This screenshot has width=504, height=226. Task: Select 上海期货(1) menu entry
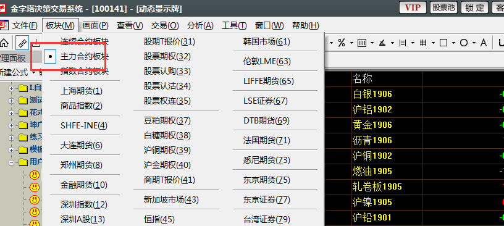[x=82, y=91]
